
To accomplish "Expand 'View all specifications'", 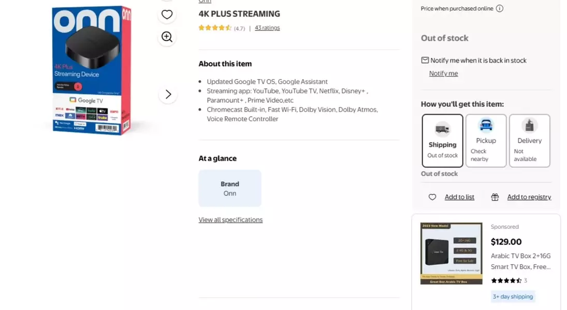I will point(230,220).
